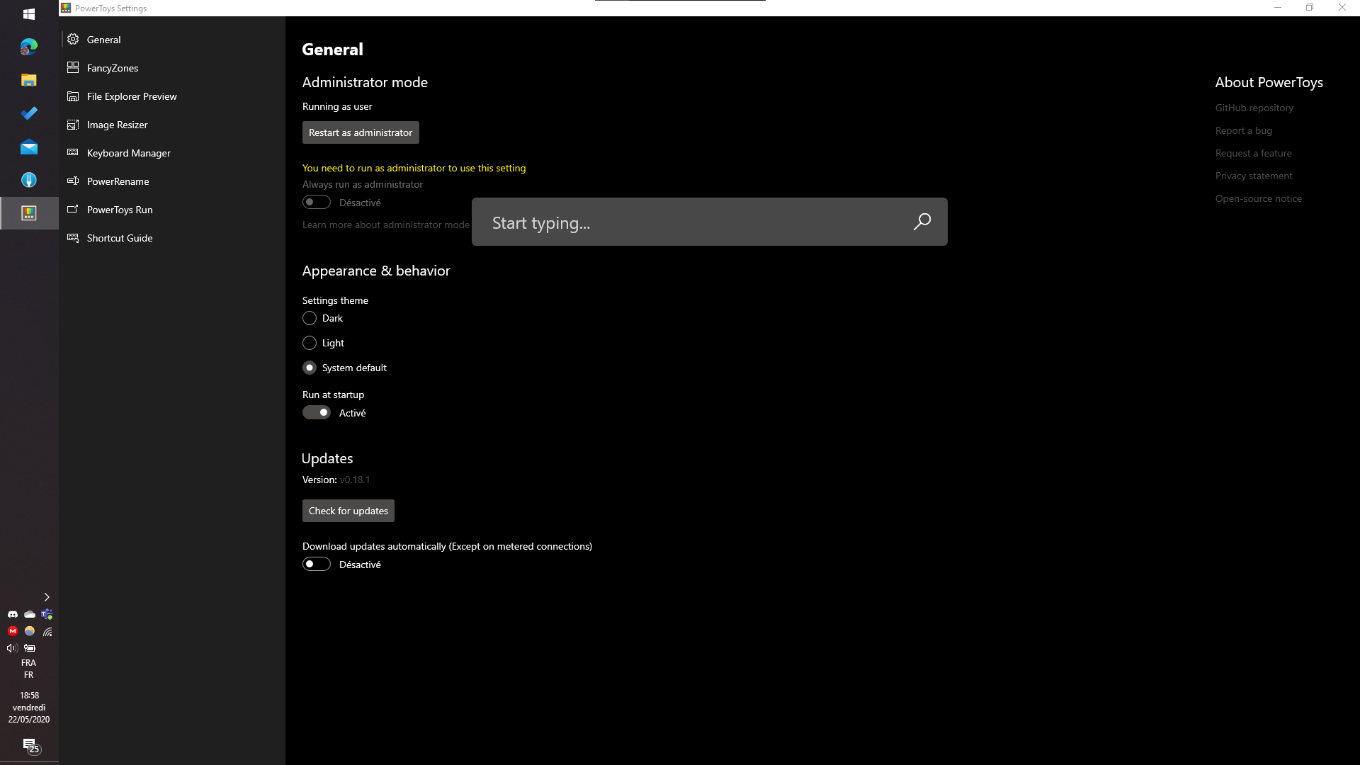Open the Windows Start menu
This screenshot has height=765, width=1360.
[x=29, y=14]
